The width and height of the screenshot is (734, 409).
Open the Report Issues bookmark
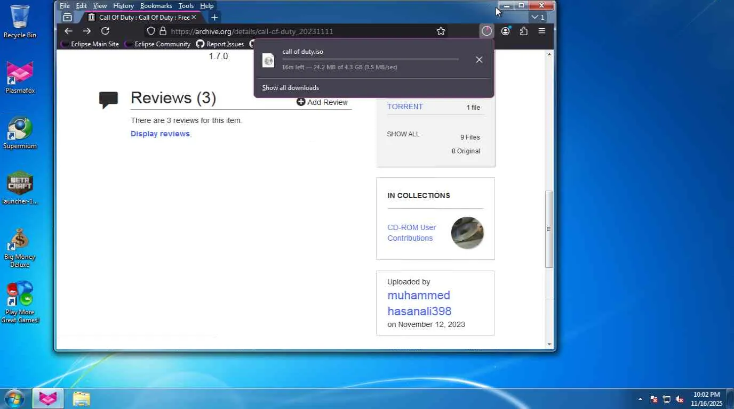click(220, 44)
